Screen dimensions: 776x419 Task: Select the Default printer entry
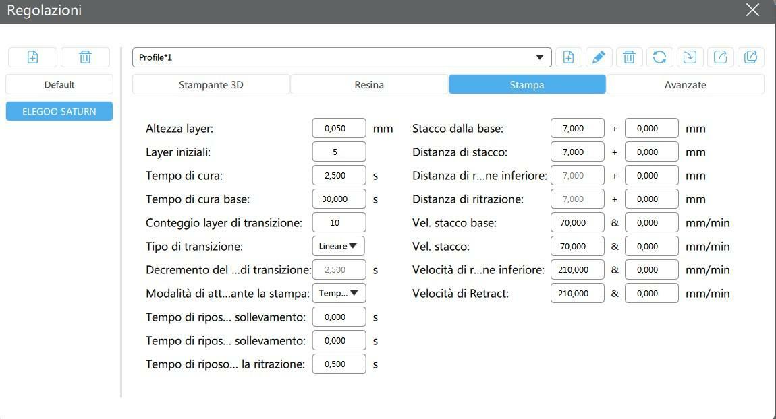59,84
